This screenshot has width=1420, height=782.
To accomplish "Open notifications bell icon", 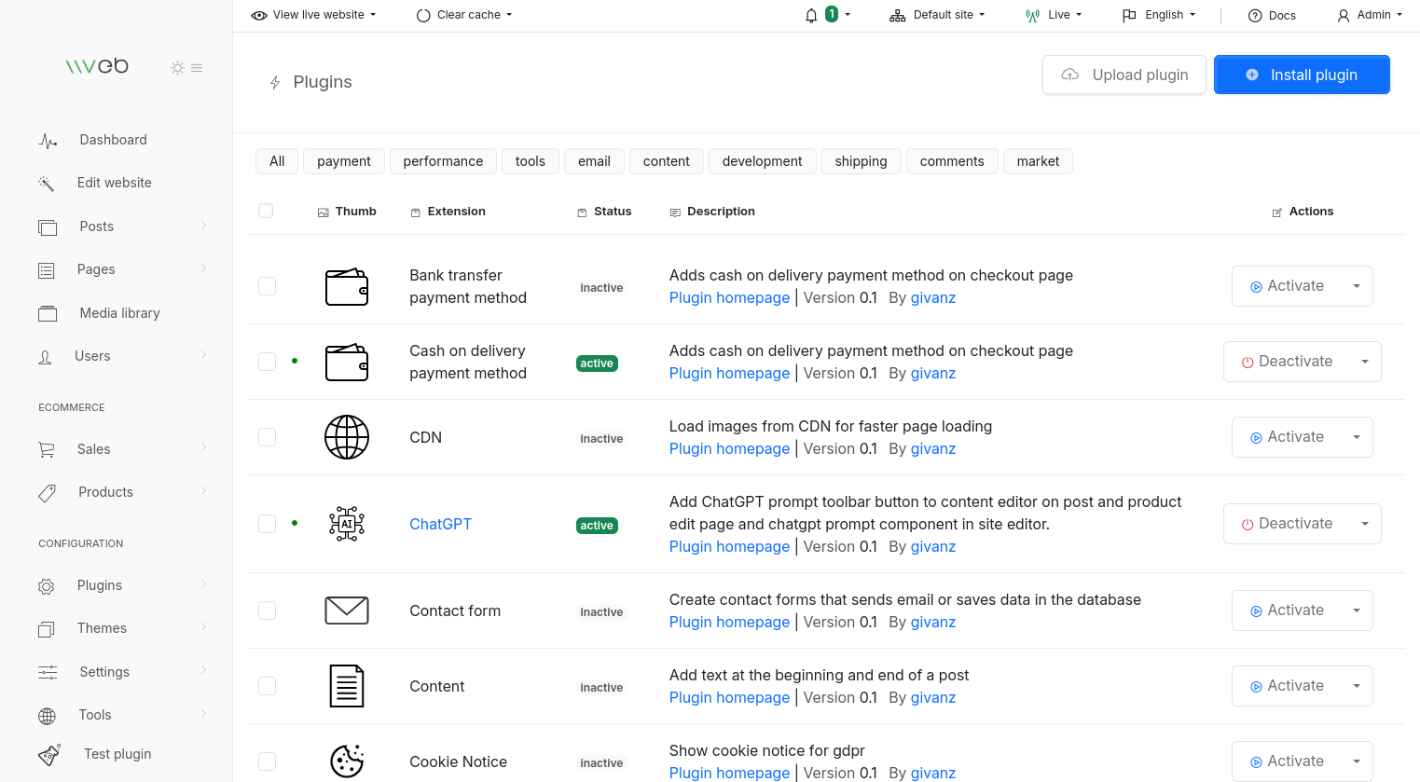I will click(811, 15).
